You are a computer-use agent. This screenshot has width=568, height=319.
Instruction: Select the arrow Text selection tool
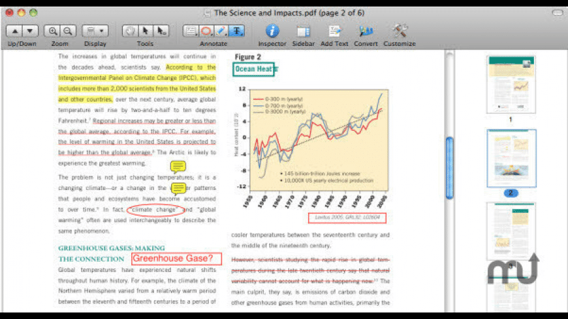146,31
